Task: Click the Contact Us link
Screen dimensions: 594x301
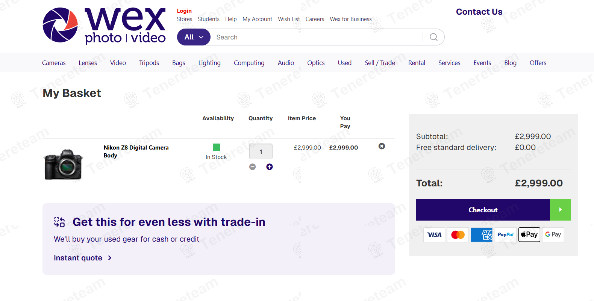Action: (479, 12)
